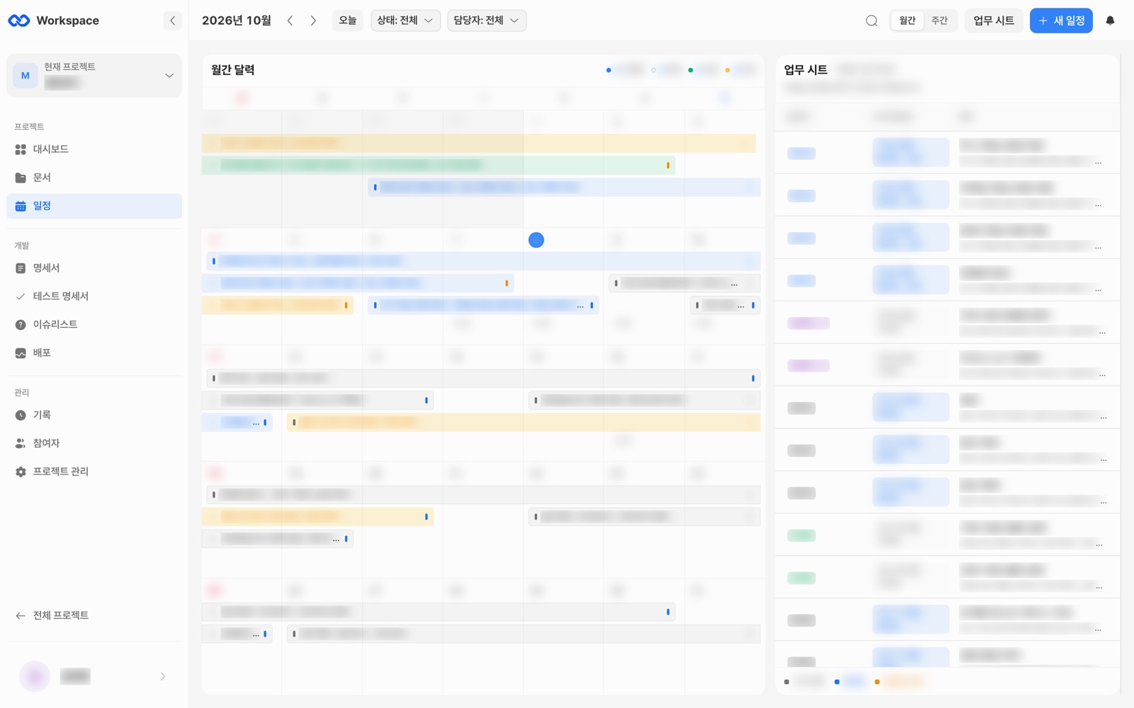Collapse the sidebar with the chevron button

pos(172,21)
